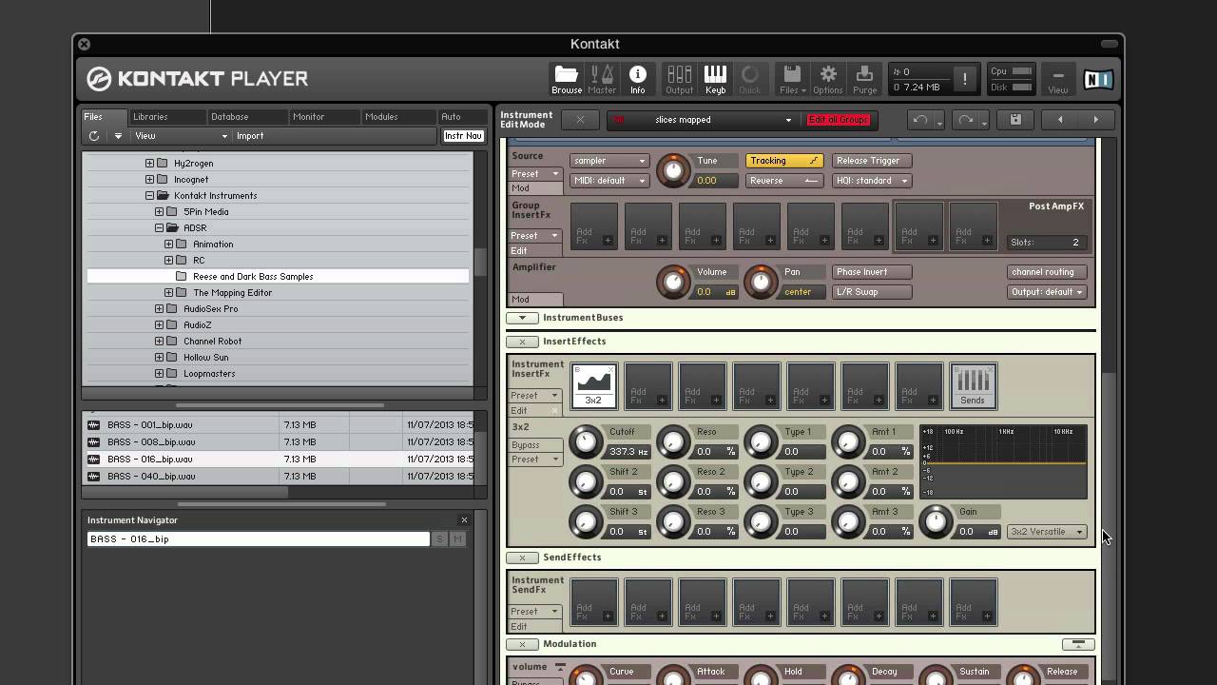Click the Cutoff knob
The image size is (1217, 685).
[x=586, y=441]
